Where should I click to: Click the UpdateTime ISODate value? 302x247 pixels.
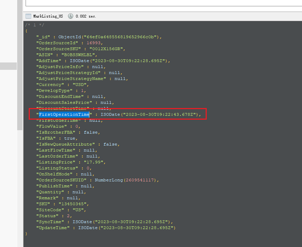pyautogui.click(x=127, y=228)
